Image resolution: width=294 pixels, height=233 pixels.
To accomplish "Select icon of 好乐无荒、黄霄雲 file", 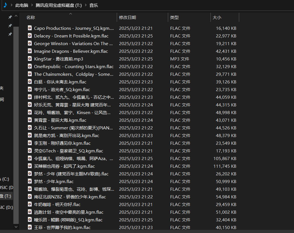I will click(x=30, y=105).
